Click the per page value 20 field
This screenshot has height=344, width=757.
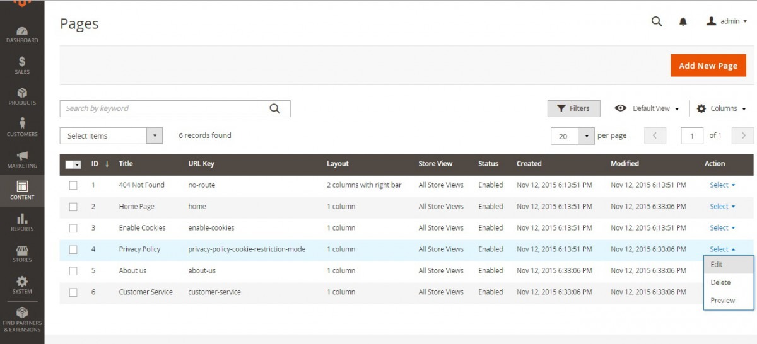click(565, 135)
